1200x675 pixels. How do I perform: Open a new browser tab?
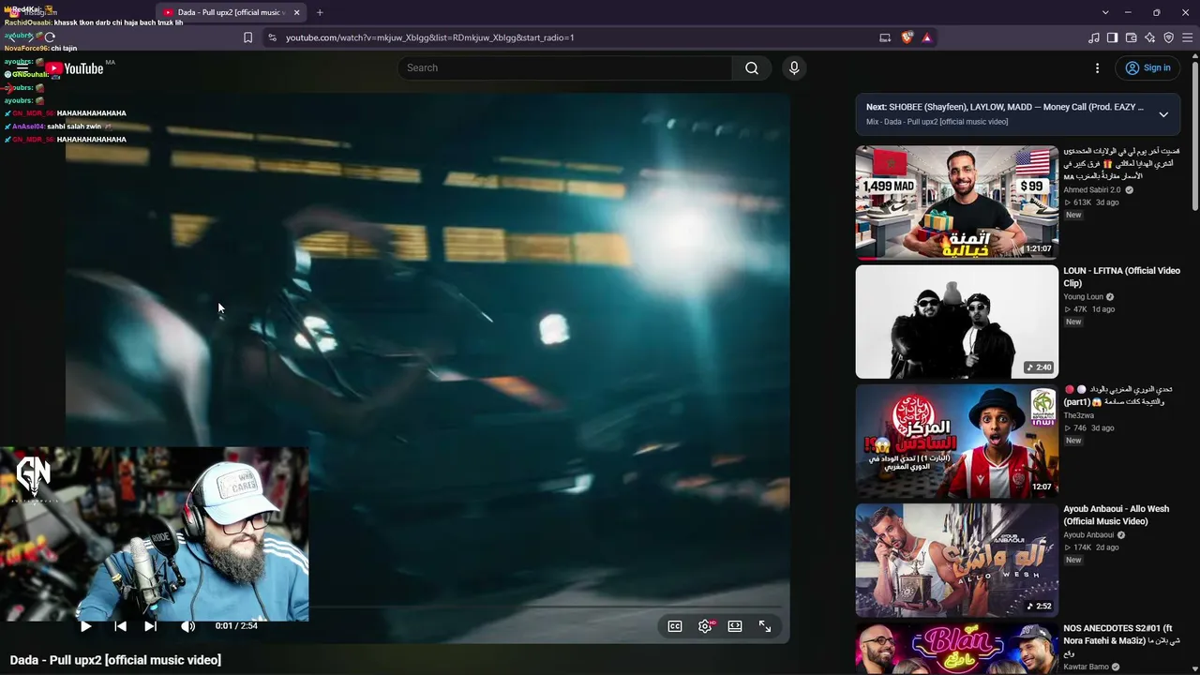pos(320,13)
